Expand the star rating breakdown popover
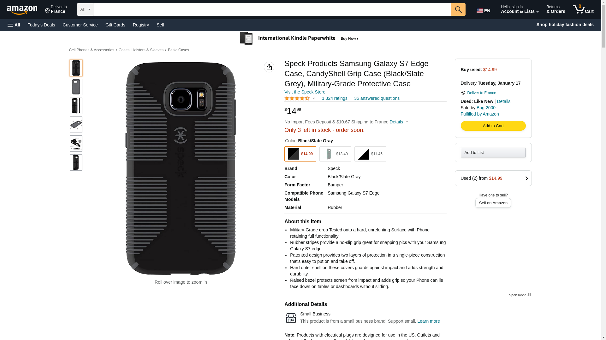The height and width of the screenshot is (340, 606). 313,98
